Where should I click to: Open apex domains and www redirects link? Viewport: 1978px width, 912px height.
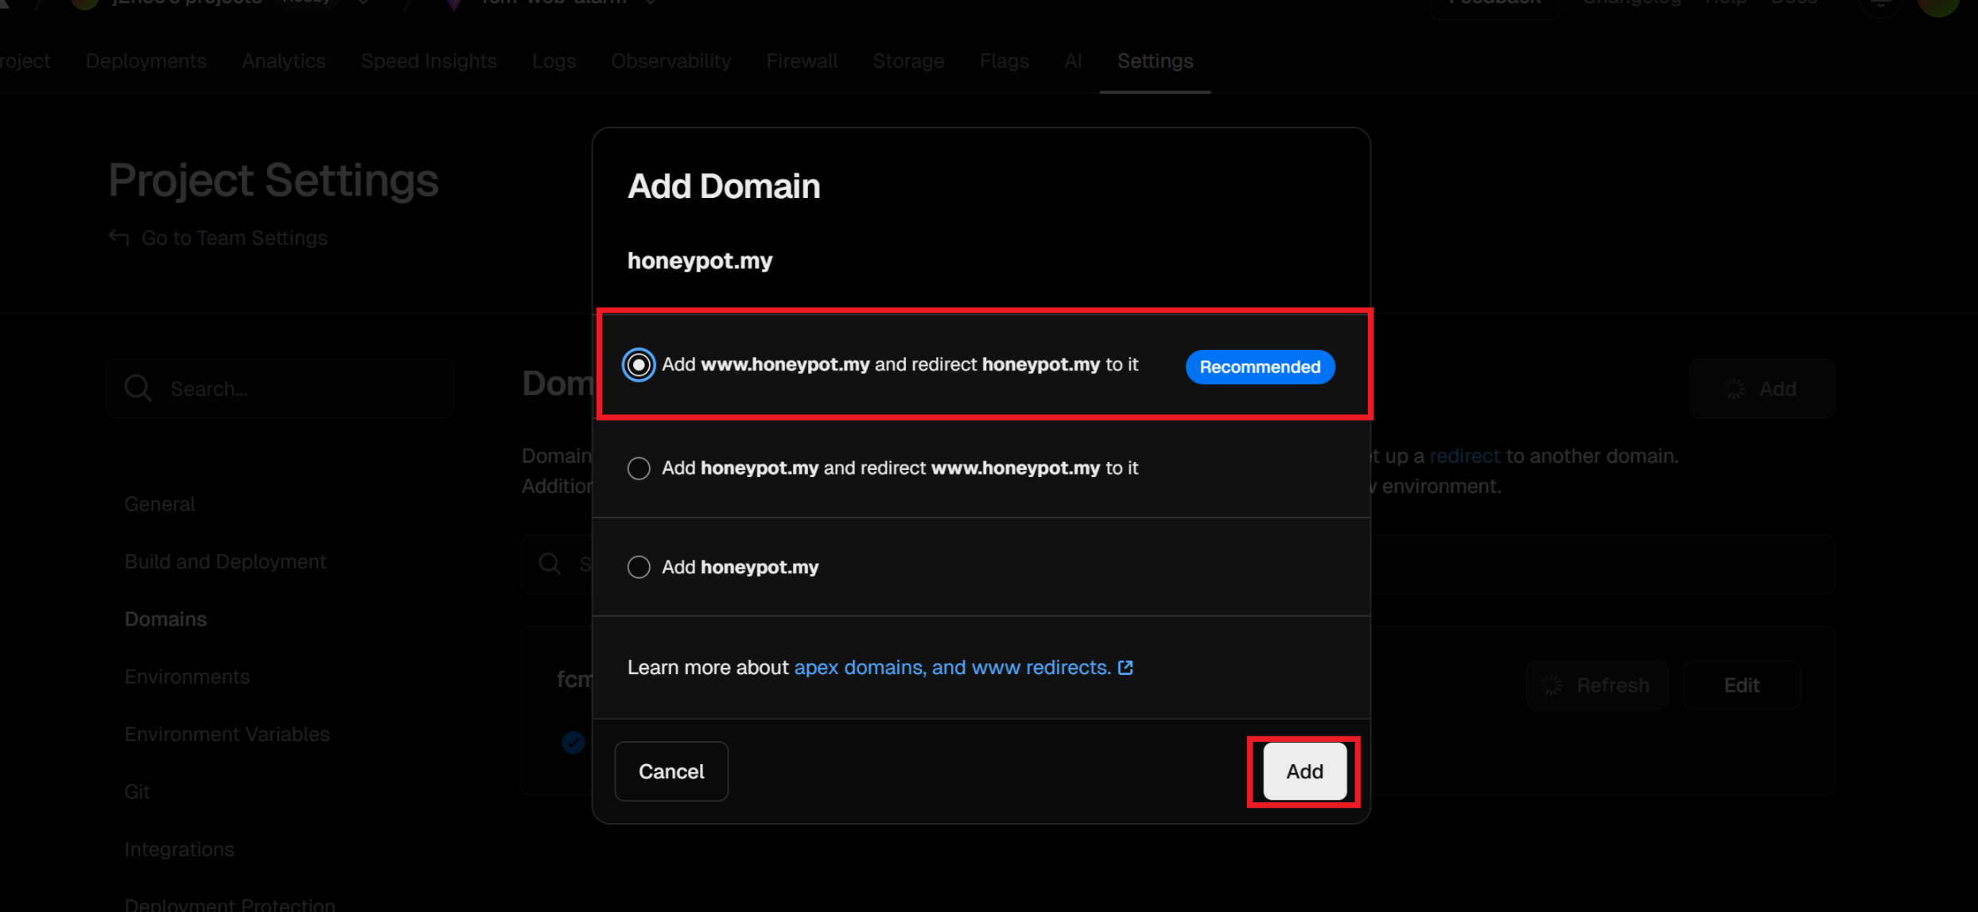pos(951,667)
